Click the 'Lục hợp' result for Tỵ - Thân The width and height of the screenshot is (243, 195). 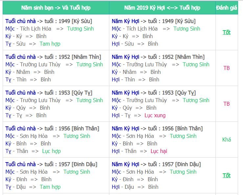(x=52, y=151)
